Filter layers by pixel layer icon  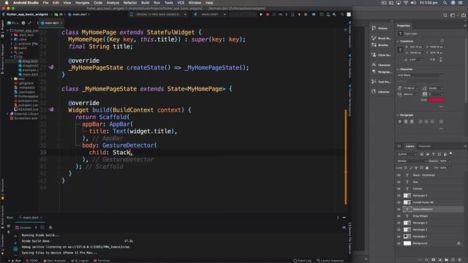[x=422, y=154]
